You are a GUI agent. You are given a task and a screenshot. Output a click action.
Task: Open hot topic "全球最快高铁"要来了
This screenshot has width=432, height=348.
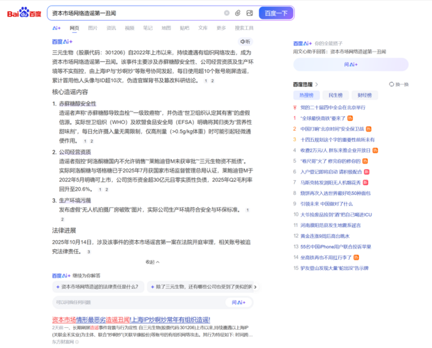323,118
